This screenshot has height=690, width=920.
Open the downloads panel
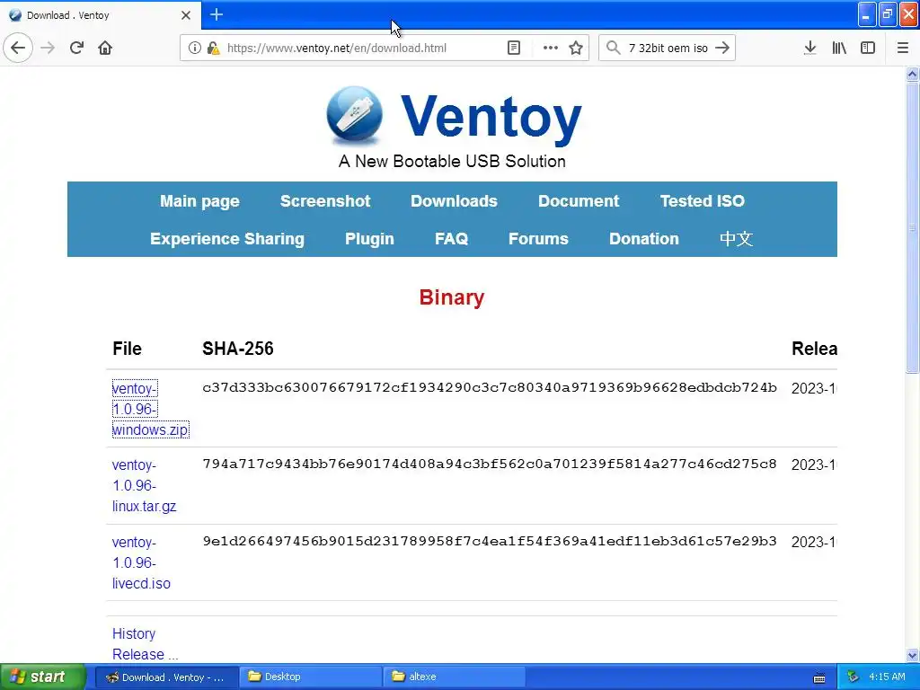tap(809, 48)
